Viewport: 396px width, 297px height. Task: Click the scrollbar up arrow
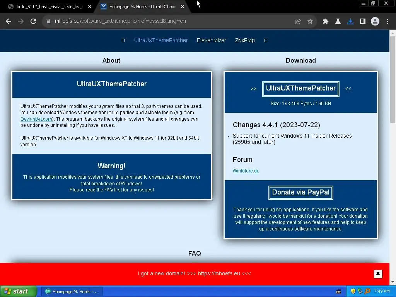click(393, 33)
